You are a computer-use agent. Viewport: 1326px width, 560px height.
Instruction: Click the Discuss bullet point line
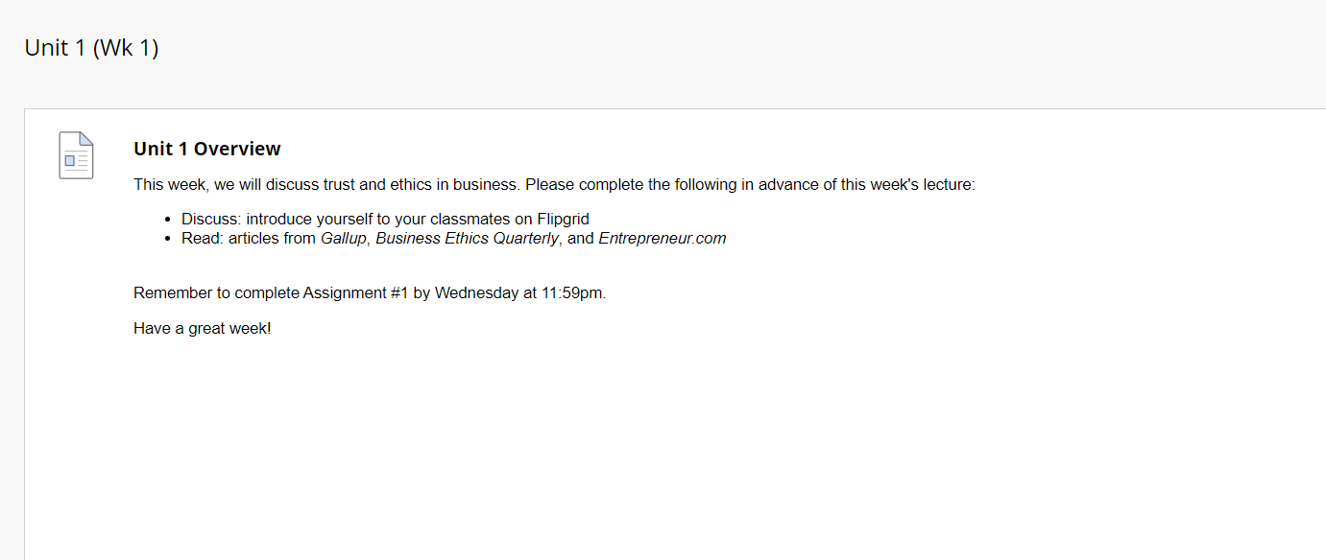385,220
